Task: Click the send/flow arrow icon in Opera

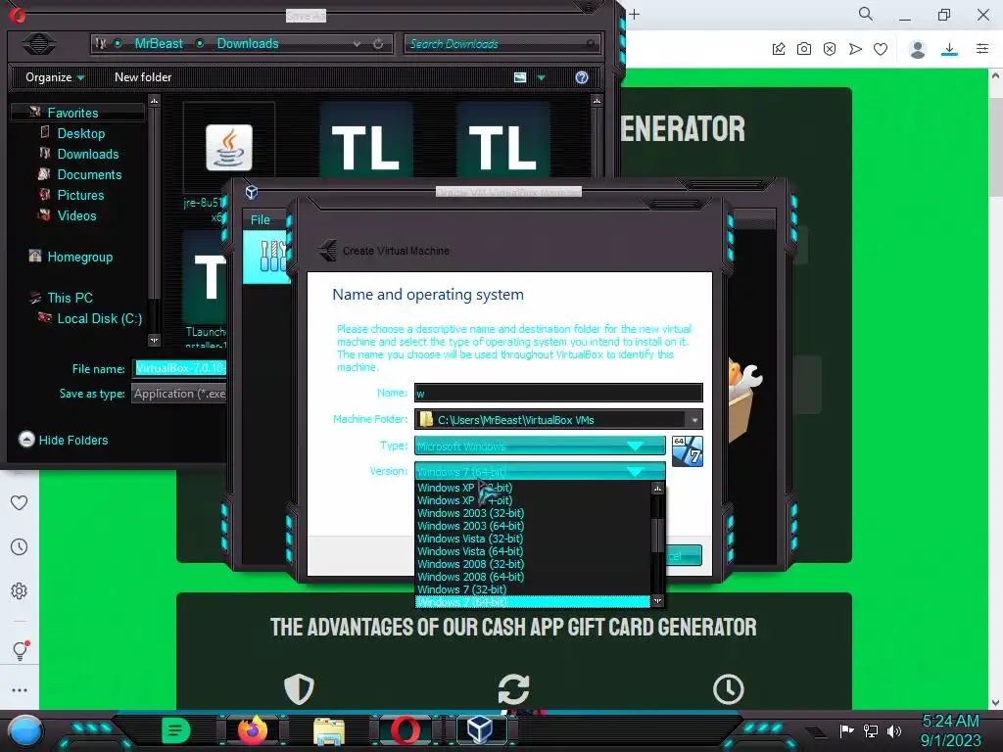Action: click(x=855, y=49)
